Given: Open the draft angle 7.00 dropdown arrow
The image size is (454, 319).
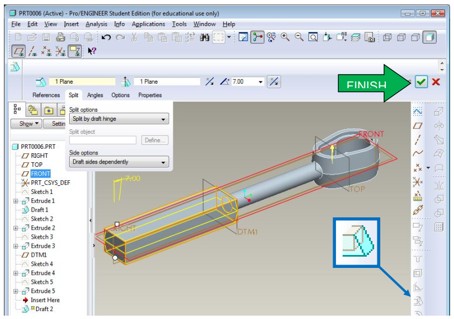Looking at the screenshot, I should (x=260, y=82).
